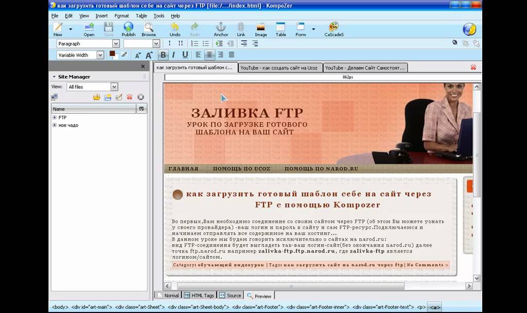Outdent the current paragraph
The width and height of the screenshot is (527, 313).
click(x=230, y=43)
